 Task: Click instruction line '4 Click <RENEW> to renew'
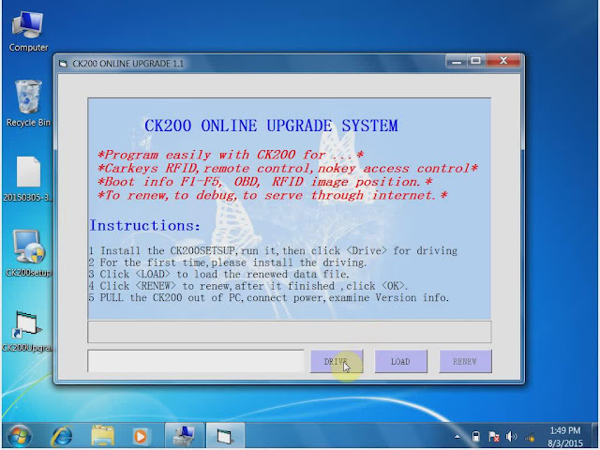pyautogui.click(x=248, y=286)
